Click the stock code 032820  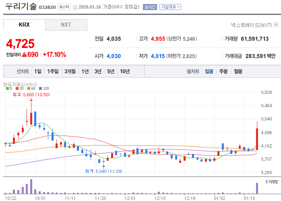pos(48,7)
